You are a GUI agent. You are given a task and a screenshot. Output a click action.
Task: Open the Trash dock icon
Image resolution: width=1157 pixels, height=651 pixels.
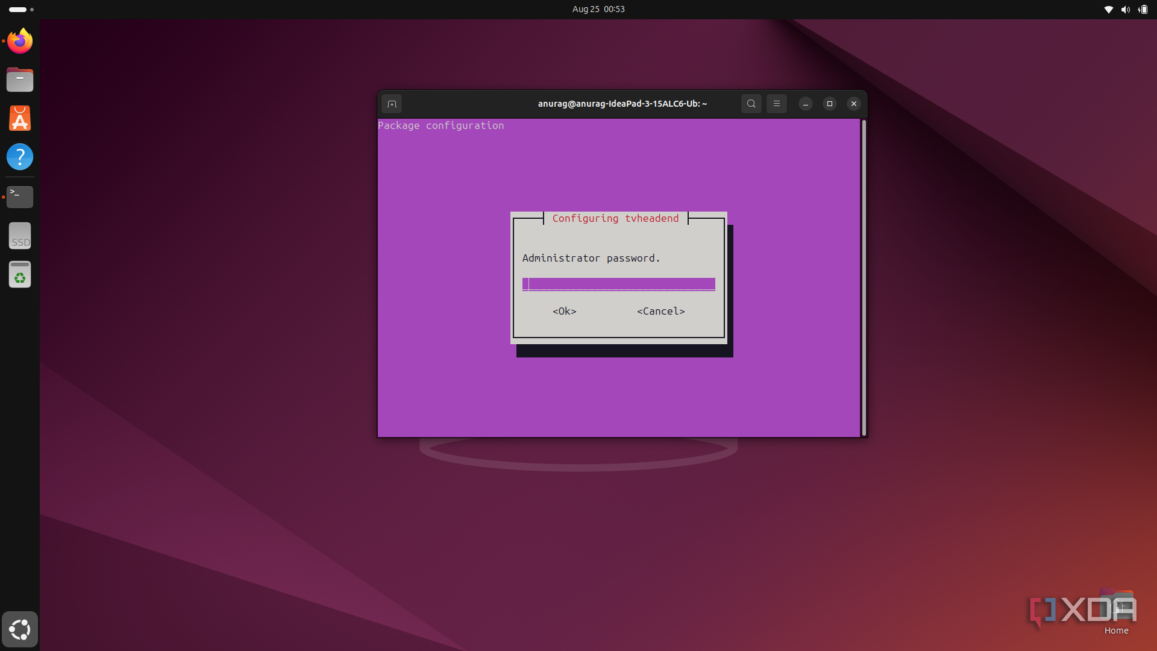pos(20,274)
